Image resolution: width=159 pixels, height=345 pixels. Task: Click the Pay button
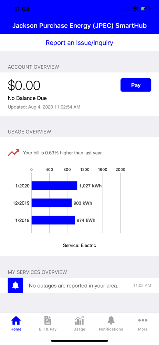pos(136,85)
